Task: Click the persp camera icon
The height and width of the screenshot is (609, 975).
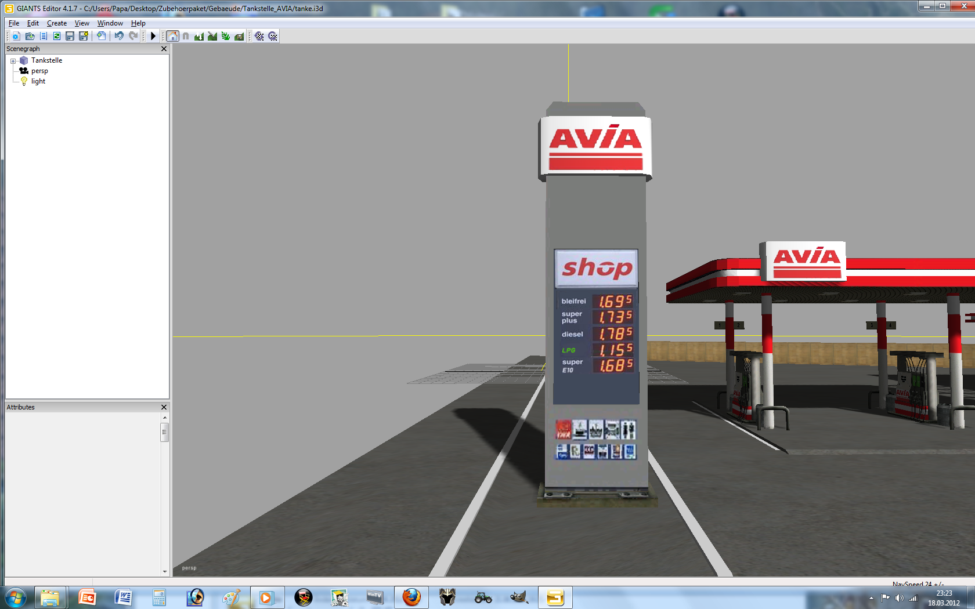Action: coord(24,71)
